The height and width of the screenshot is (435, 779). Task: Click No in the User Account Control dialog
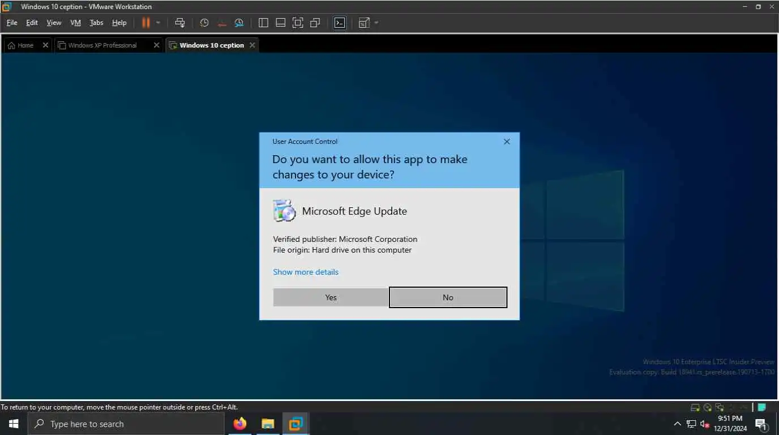[x=448, y=297]
